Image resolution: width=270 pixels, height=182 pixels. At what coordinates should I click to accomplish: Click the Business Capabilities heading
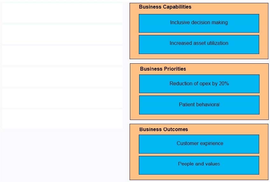[165, 7]
